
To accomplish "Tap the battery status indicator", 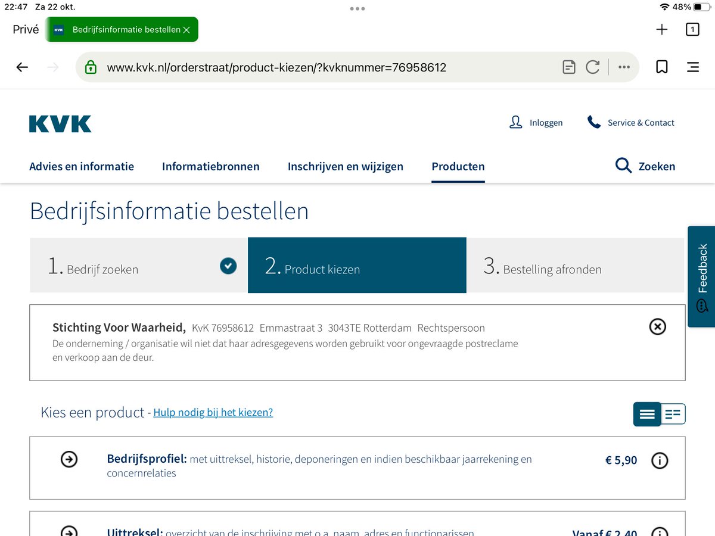I will pyautogui.click(x=701, y=7).
